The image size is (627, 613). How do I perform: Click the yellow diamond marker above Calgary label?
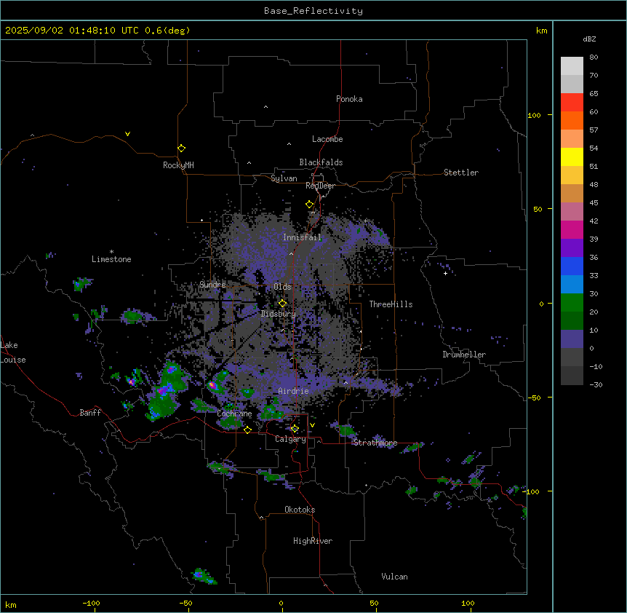(295, 429)
